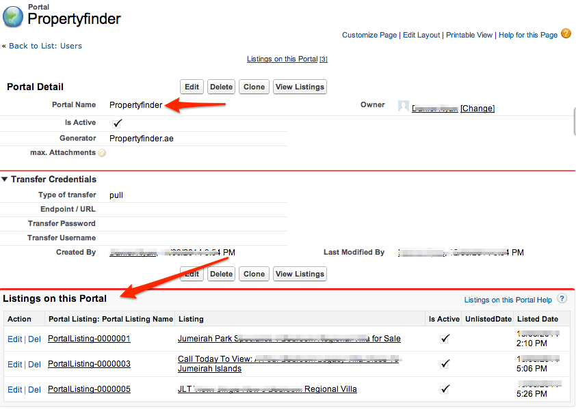Click the [Change] owner link

[477, 109]
